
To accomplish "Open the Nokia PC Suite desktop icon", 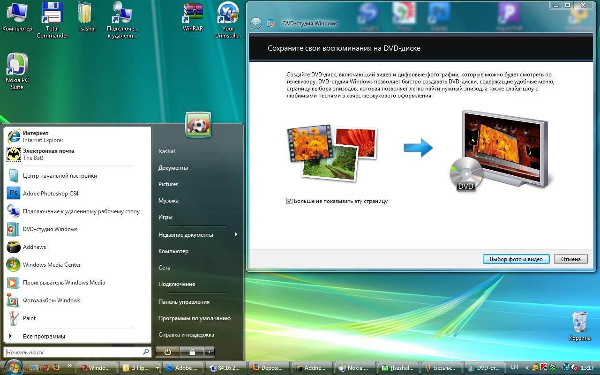I will click(x=17, y=72).
